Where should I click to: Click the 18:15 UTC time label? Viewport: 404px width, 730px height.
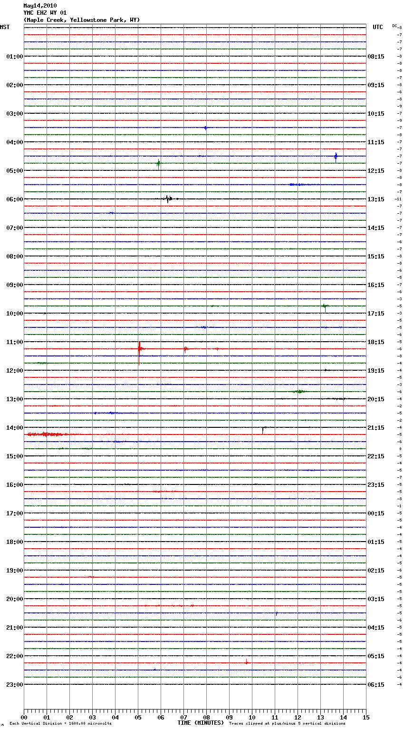coord(376,342)
